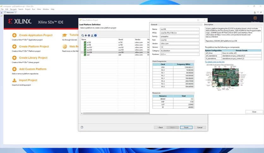Select the Welcome tab
The image size is (264, 153).
click(10, 12)
